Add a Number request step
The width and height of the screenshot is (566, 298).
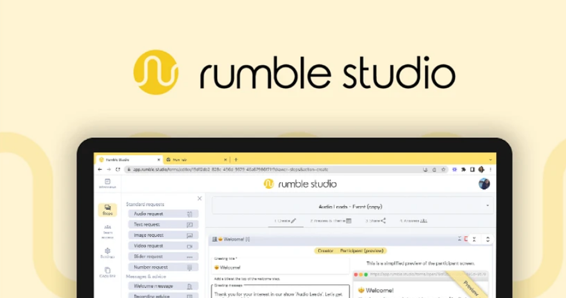[163, 267]
